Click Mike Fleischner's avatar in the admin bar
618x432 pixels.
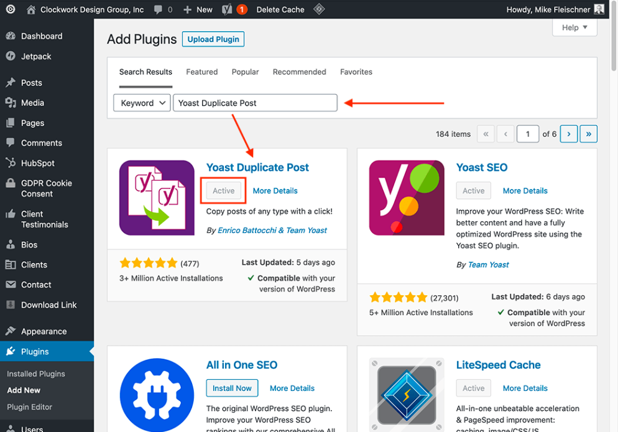[x=598, y=9]
